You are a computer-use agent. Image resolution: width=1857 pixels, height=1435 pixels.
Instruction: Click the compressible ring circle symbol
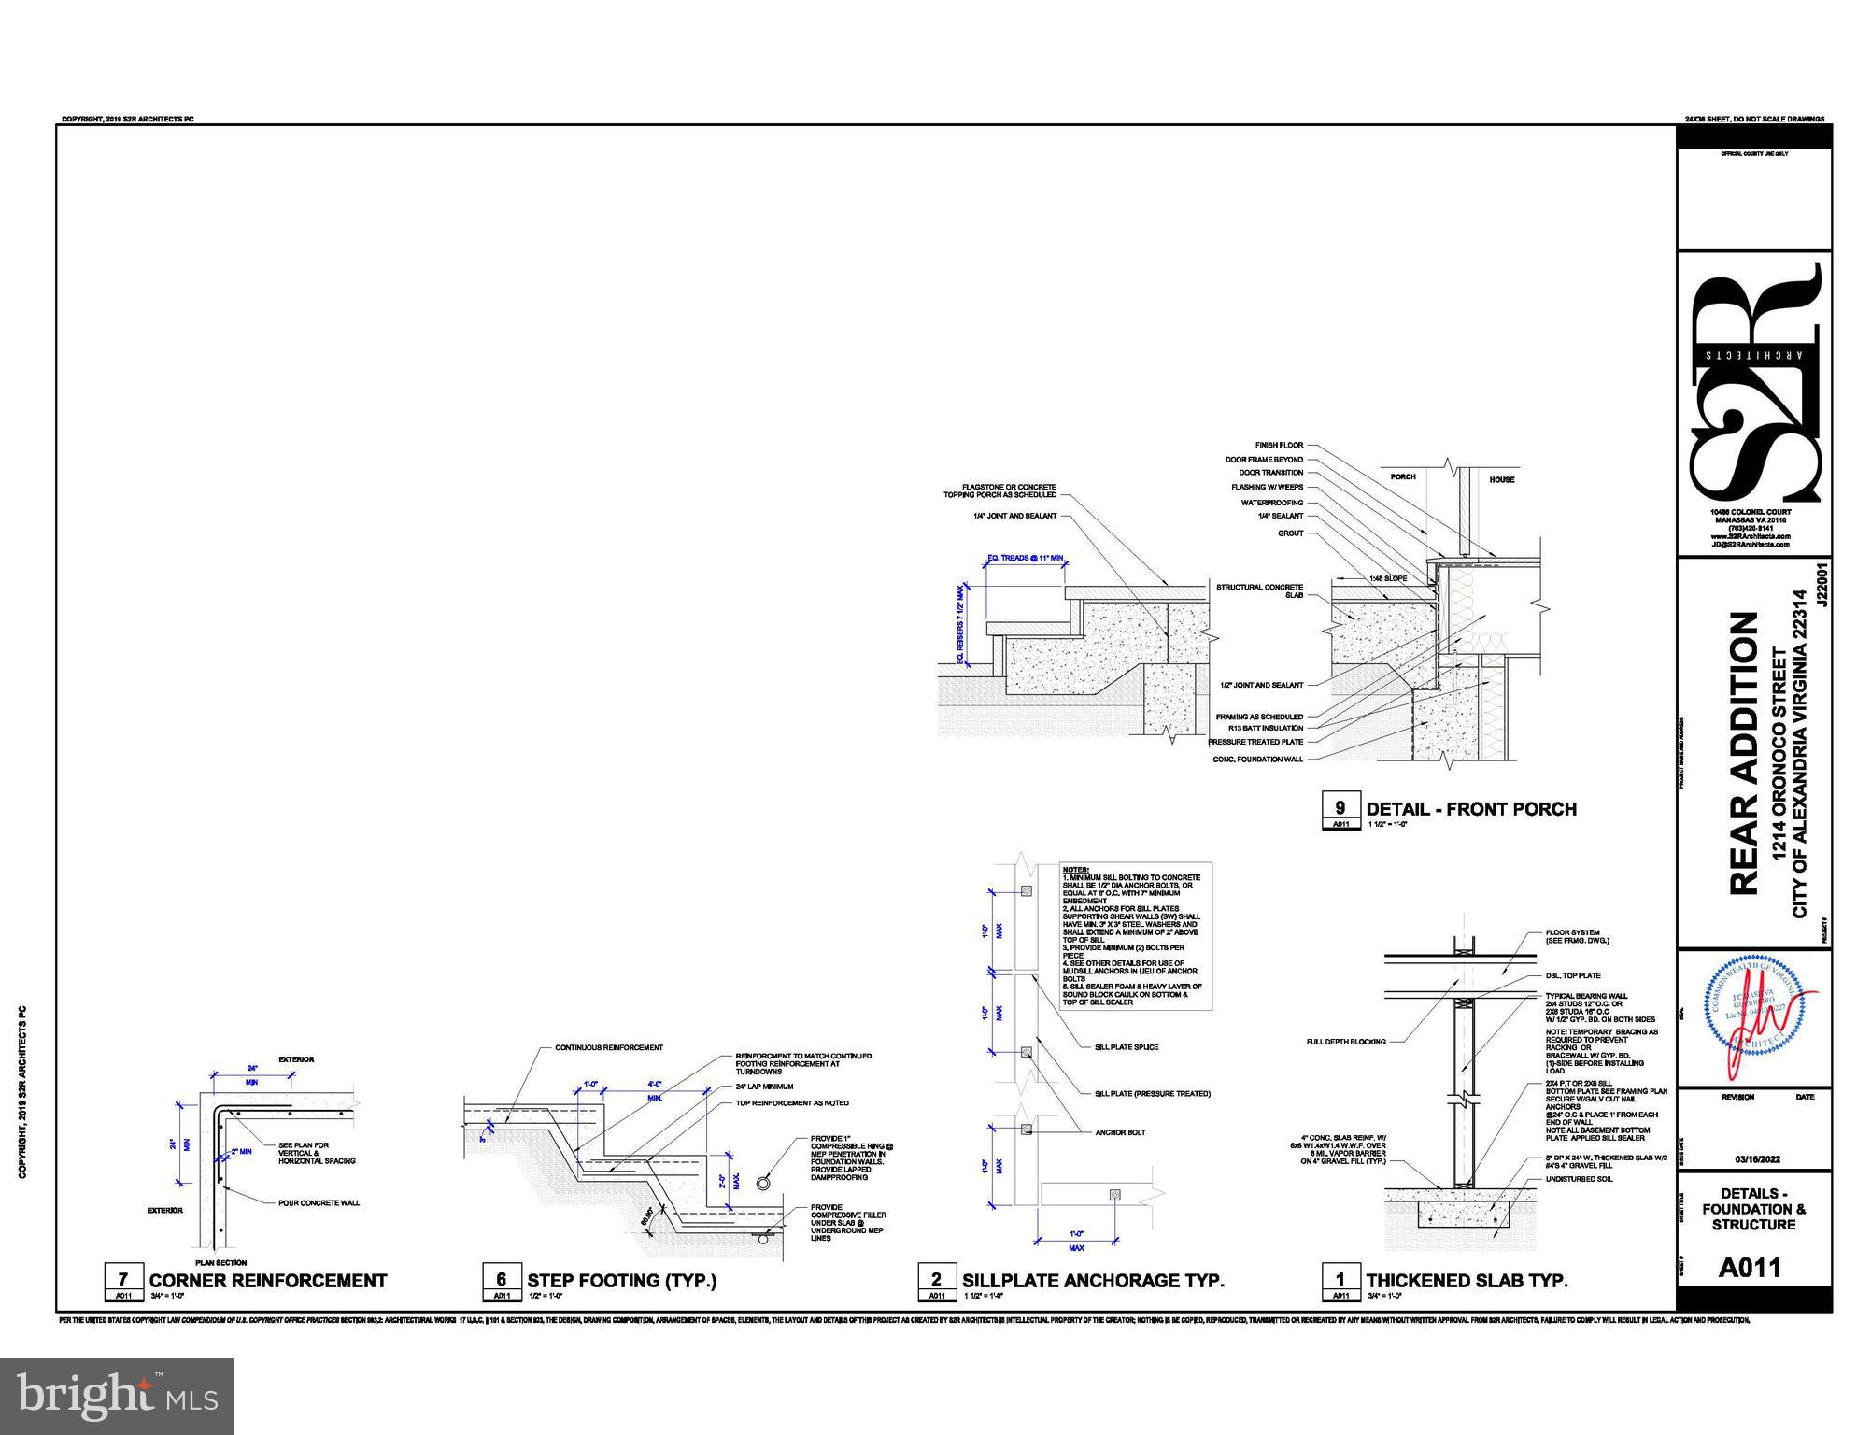(x=764, y=1183)
